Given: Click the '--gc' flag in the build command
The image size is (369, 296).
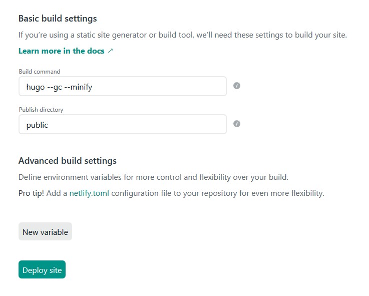Looking at the screenshot, I should 54,87.
